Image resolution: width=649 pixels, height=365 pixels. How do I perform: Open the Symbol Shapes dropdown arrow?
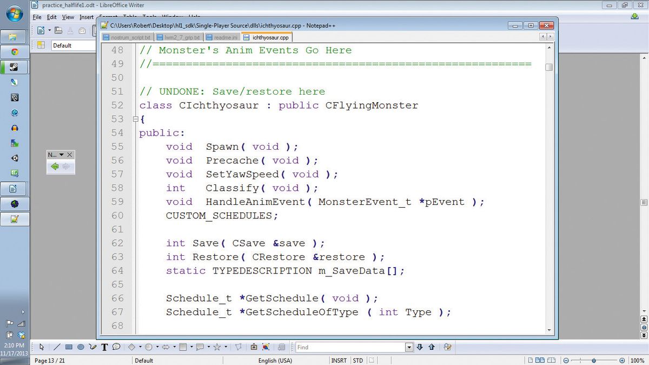click(x=157, y=347)
